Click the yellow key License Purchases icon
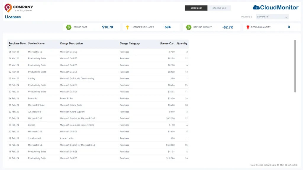The width and height of the screenshot is (303, 170). tap(127, 27)
